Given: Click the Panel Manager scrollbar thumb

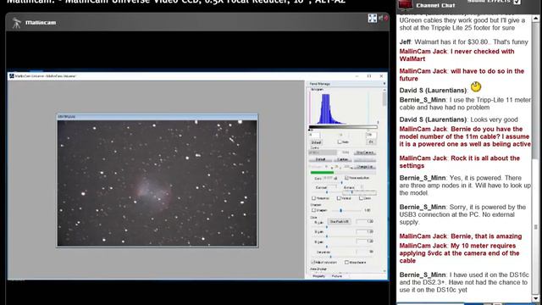Looking at the screenshot, I should point(384,99).
